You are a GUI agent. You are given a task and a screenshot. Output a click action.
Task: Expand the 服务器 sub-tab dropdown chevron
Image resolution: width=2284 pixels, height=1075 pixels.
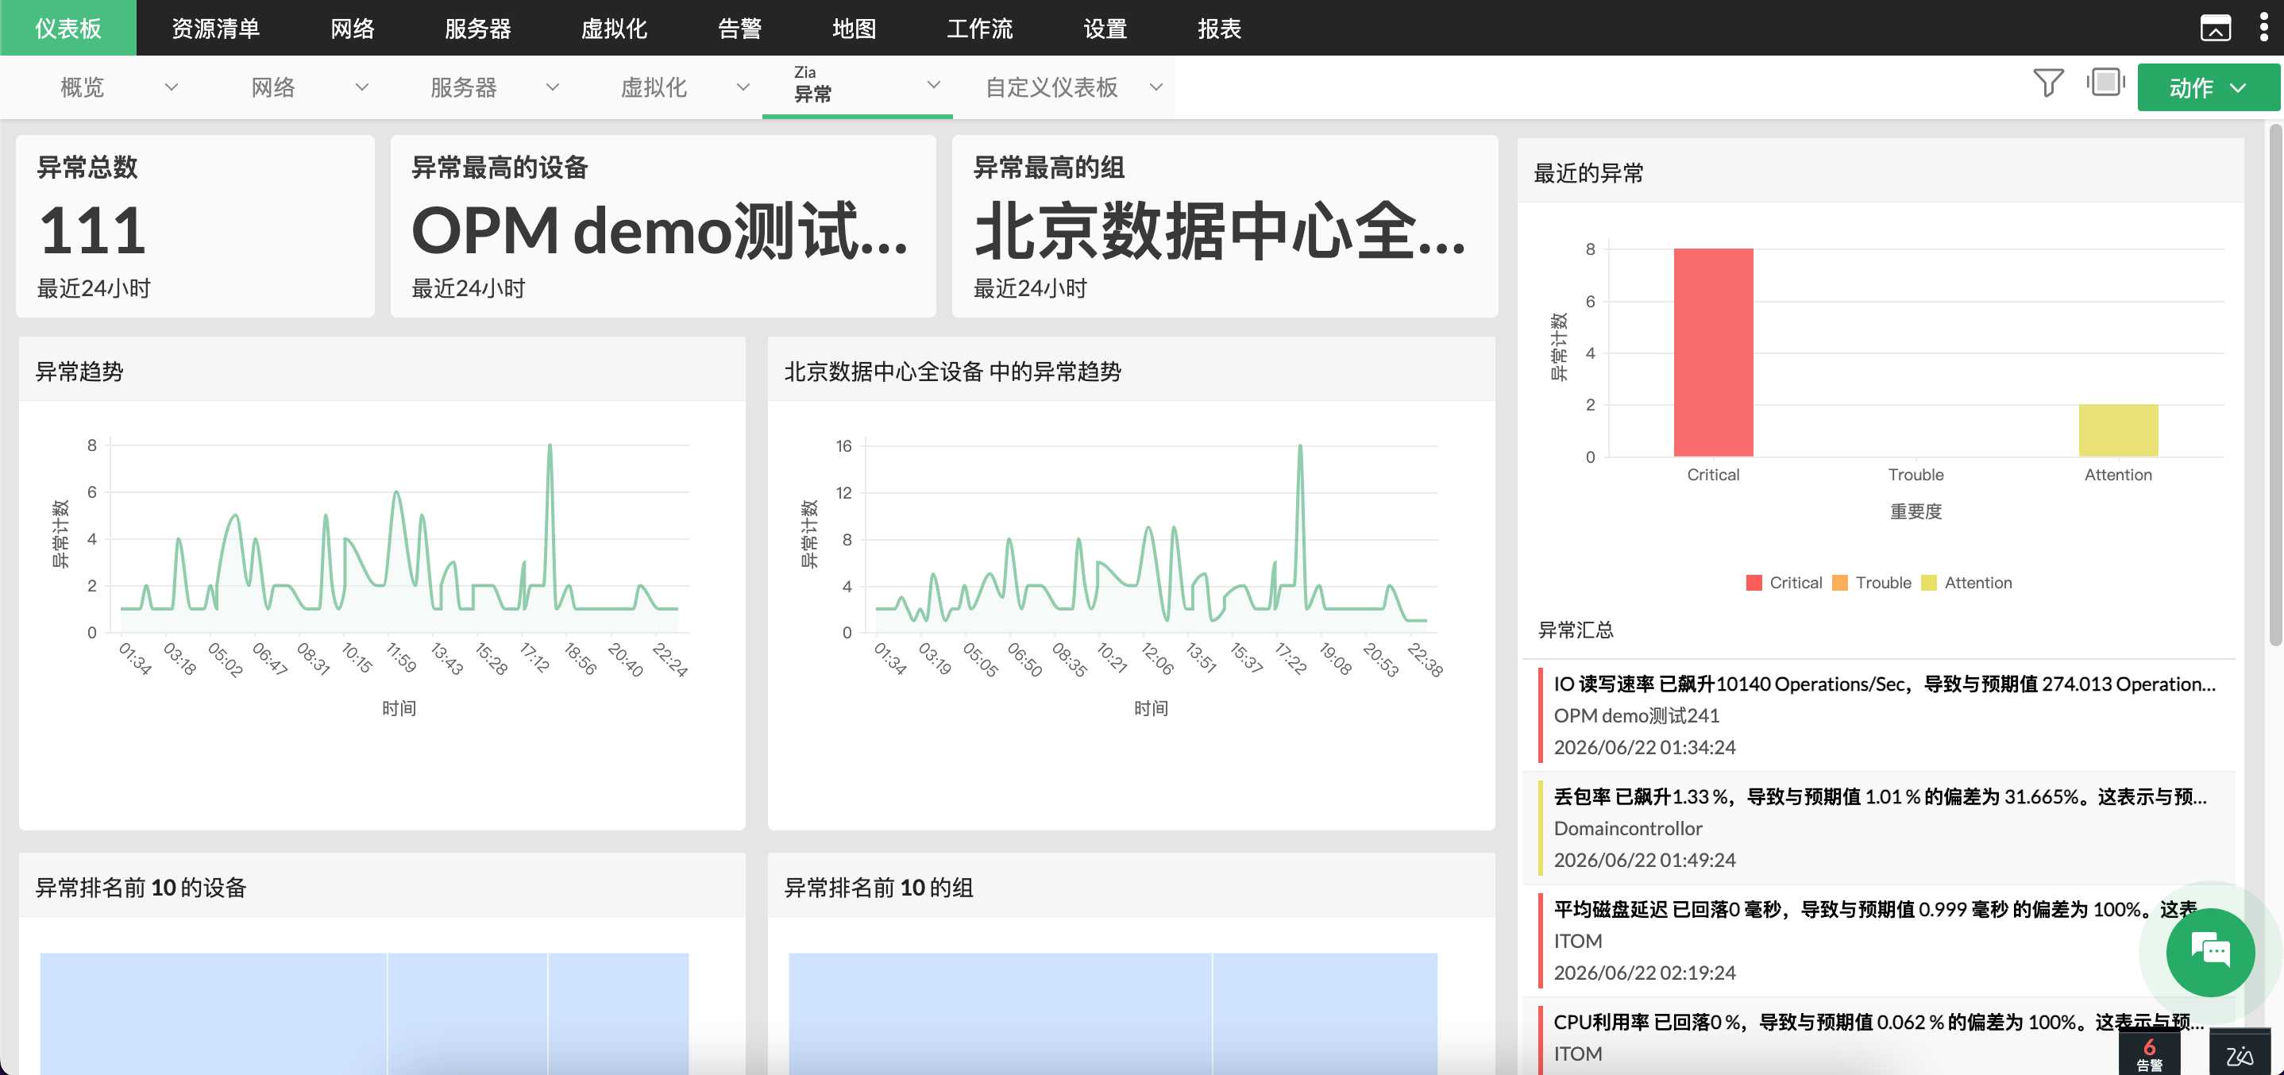[x=553, y=87]
